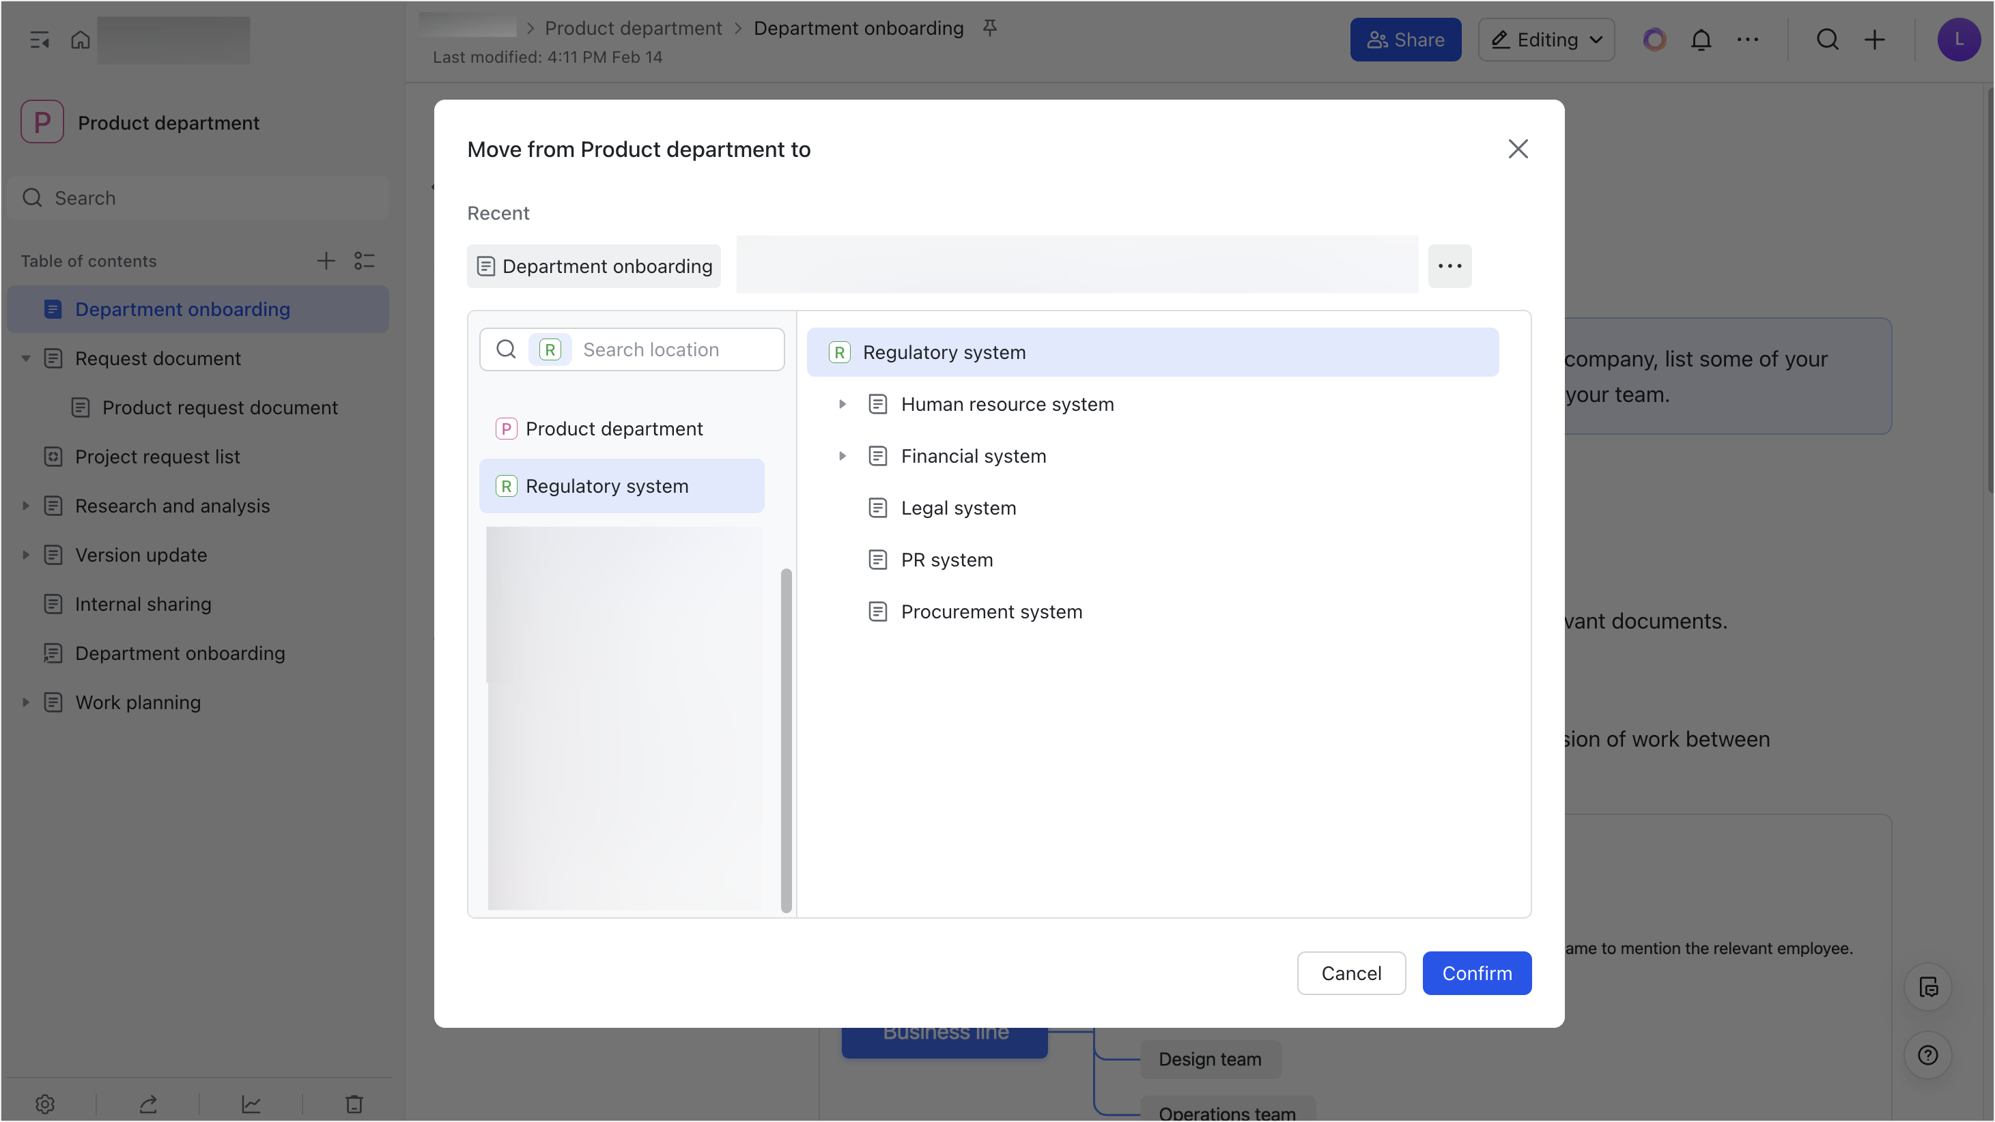The width and height of the screenshot is (1995, 1122).
Task: Open wiki settings gear icon
Action: click(x=45, y=1104)
